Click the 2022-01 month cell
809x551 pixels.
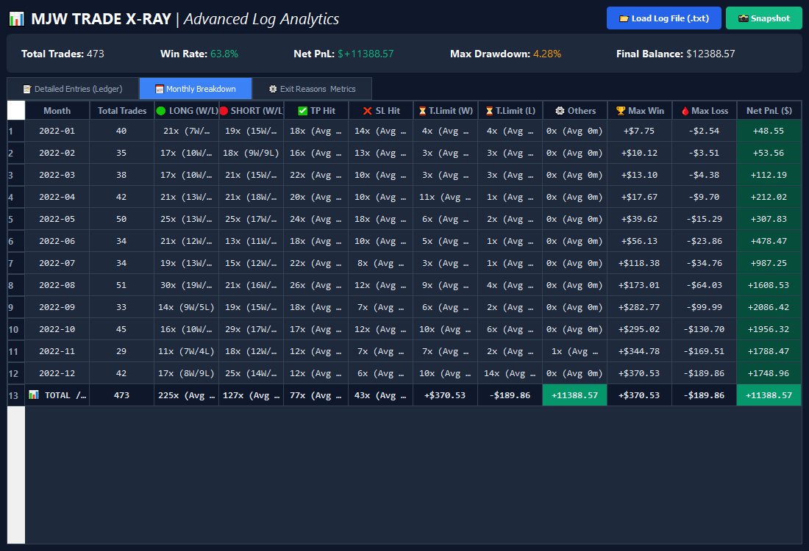point(57,131)
